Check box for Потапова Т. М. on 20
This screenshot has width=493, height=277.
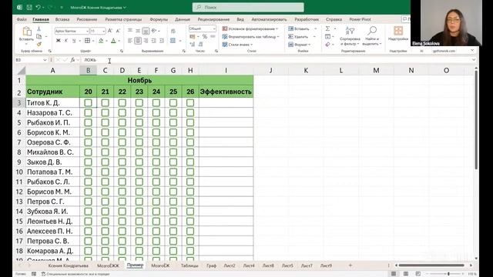pos(88,172)
